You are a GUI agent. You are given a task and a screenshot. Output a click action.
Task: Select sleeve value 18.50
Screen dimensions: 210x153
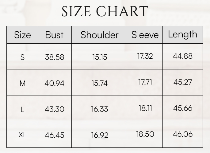coord(145,134)
